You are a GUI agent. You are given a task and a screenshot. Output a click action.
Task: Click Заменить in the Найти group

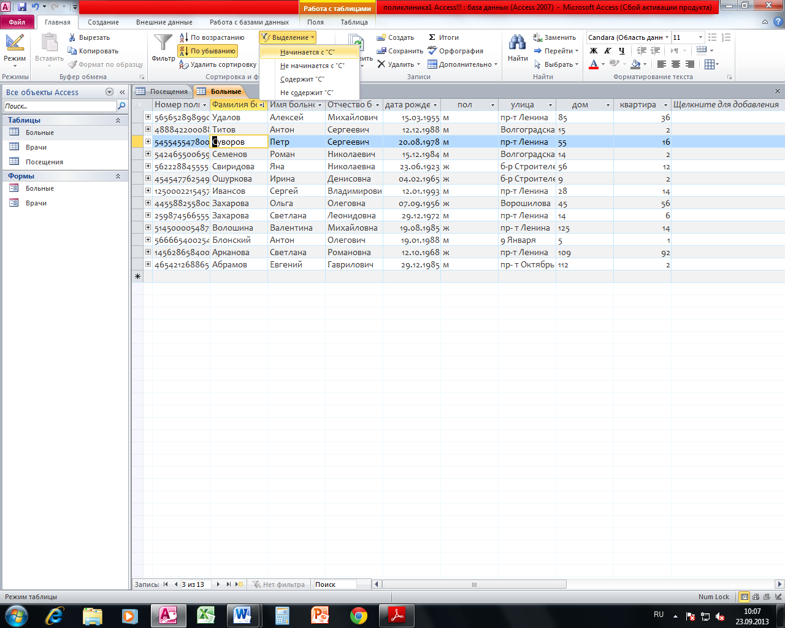[x=554, y=37]
